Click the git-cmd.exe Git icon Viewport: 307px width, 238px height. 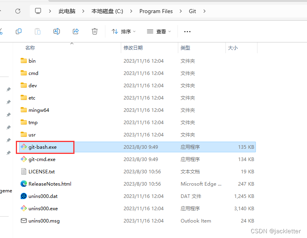point(24,159)
